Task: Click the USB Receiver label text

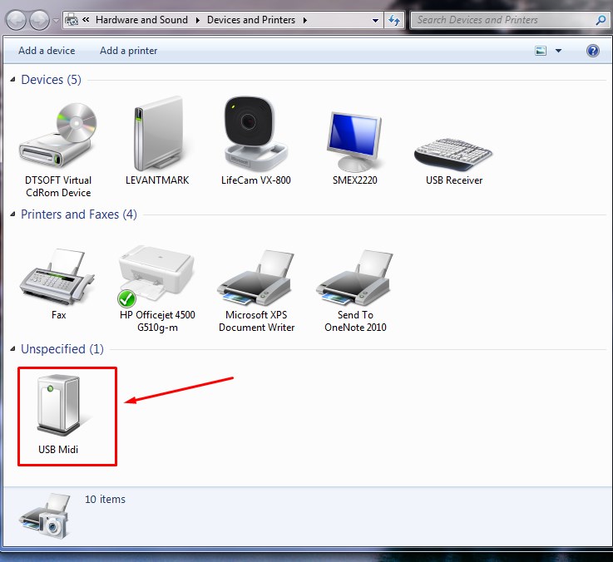Action: point(454,180)
